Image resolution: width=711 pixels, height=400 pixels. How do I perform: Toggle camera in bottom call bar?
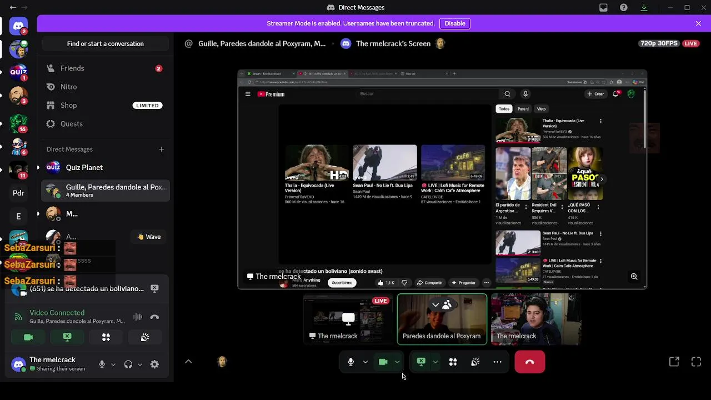[x=383, y=362]
